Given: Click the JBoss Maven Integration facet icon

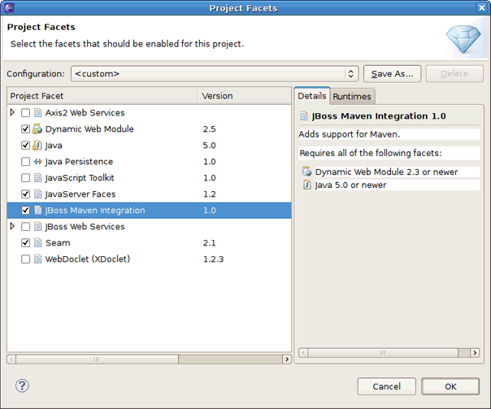Looking at the screenshot, I should pos(37,211).
